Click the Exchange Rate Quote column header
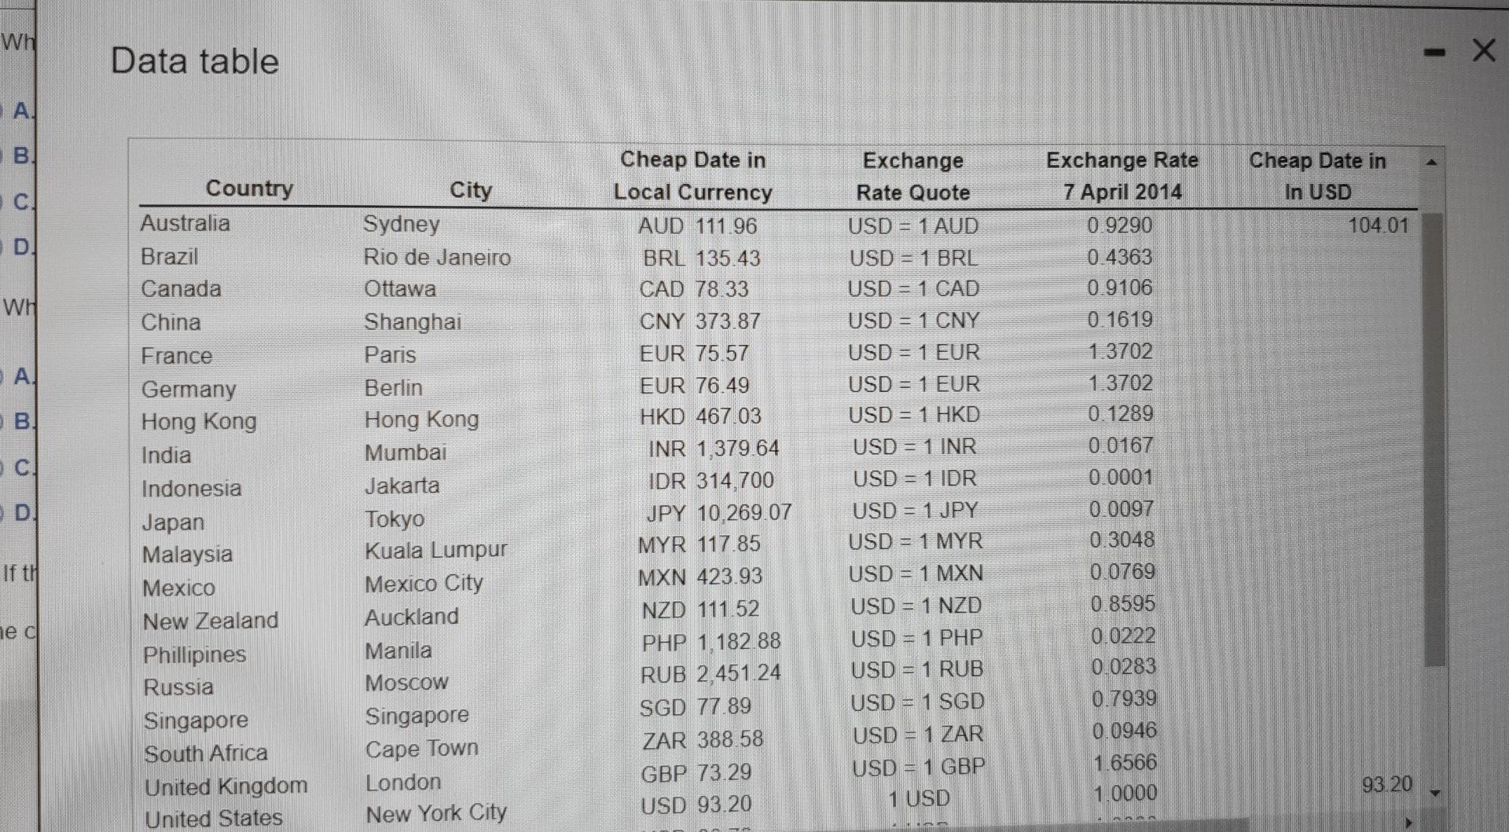Screen dimensions: 1509x832 coord(913,176)
